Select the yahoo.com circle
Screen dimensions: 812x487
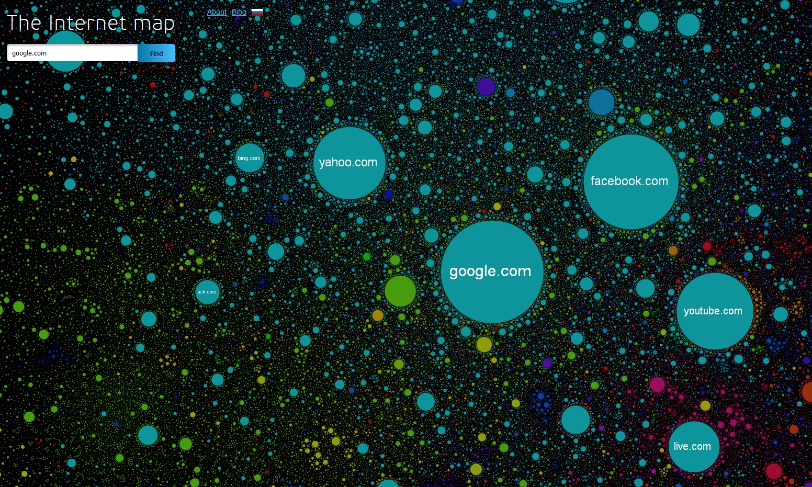pos(349,163)
